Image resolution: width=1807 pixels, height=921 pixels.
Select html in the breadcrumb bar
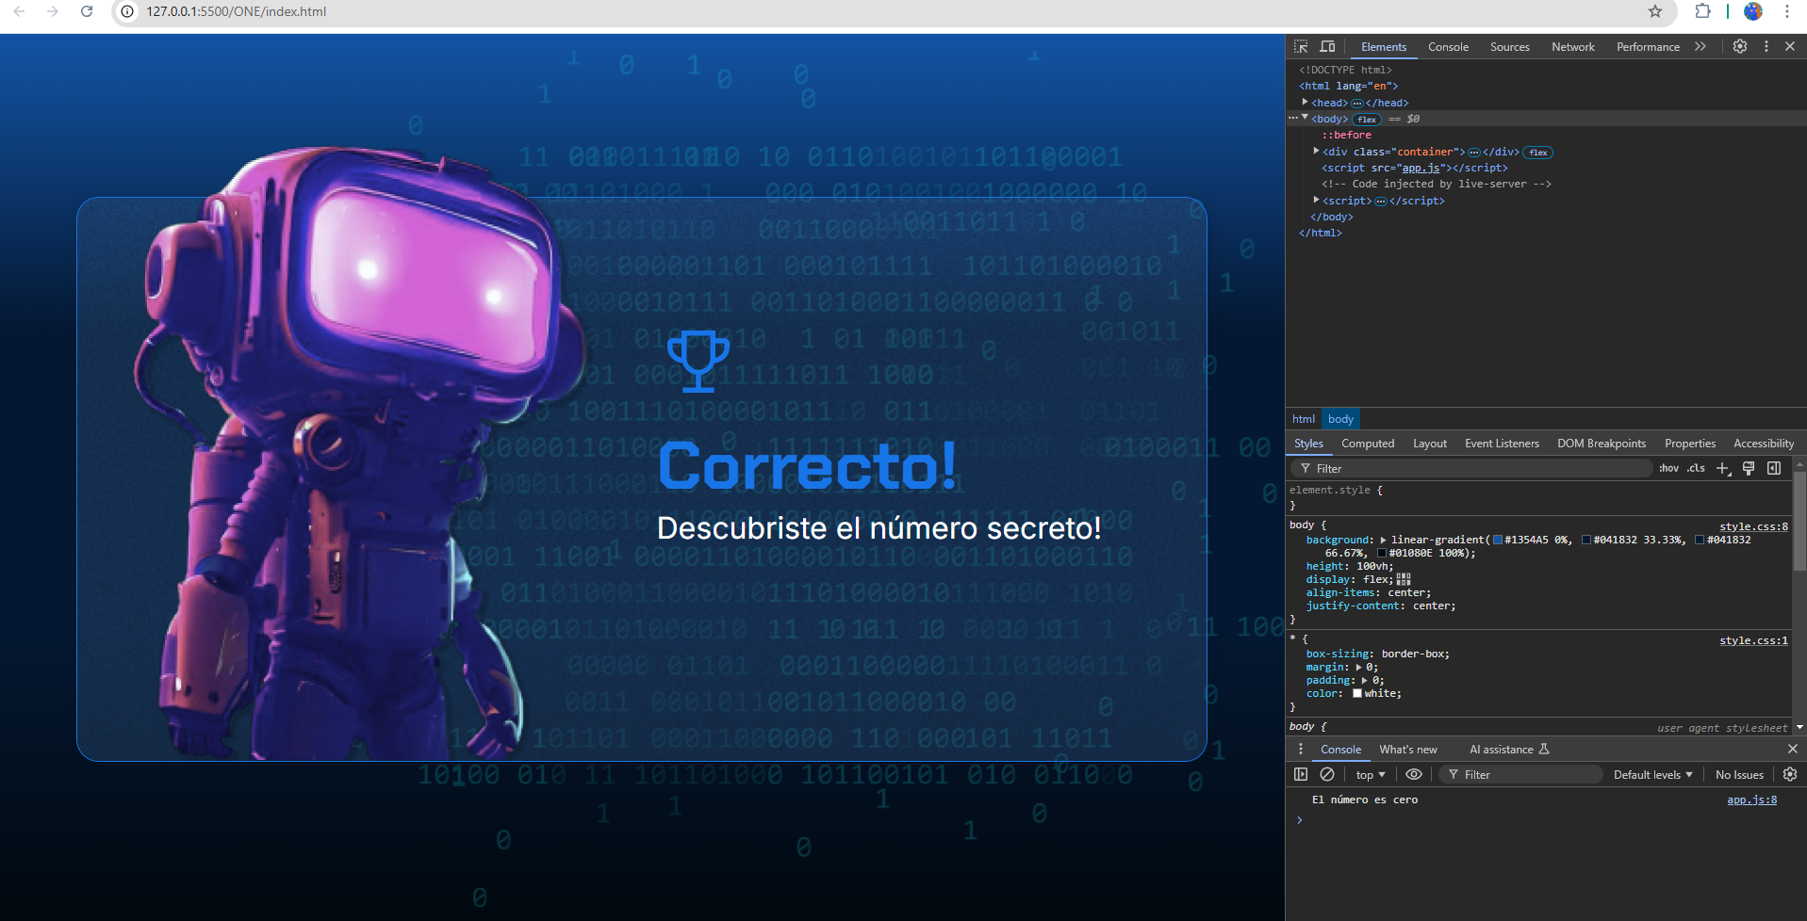1304,419
